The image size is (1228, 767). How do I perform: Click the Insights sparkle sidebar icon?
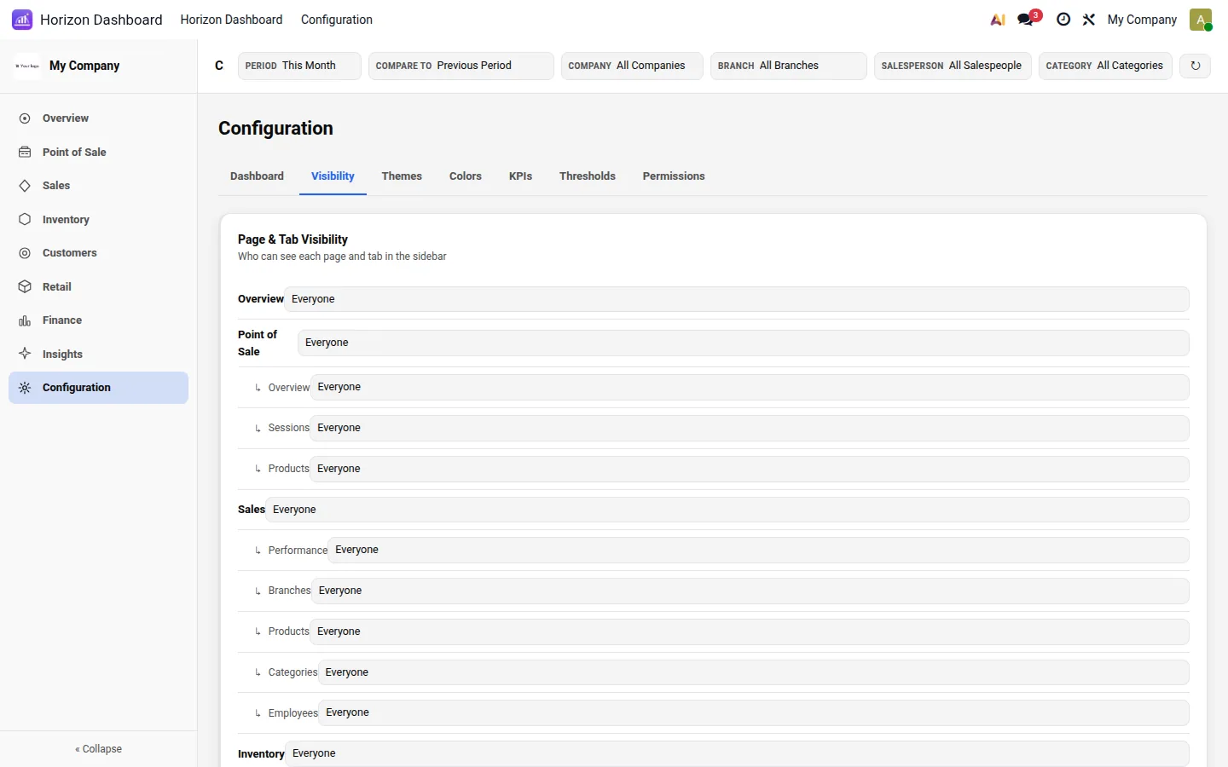(25, 354)
